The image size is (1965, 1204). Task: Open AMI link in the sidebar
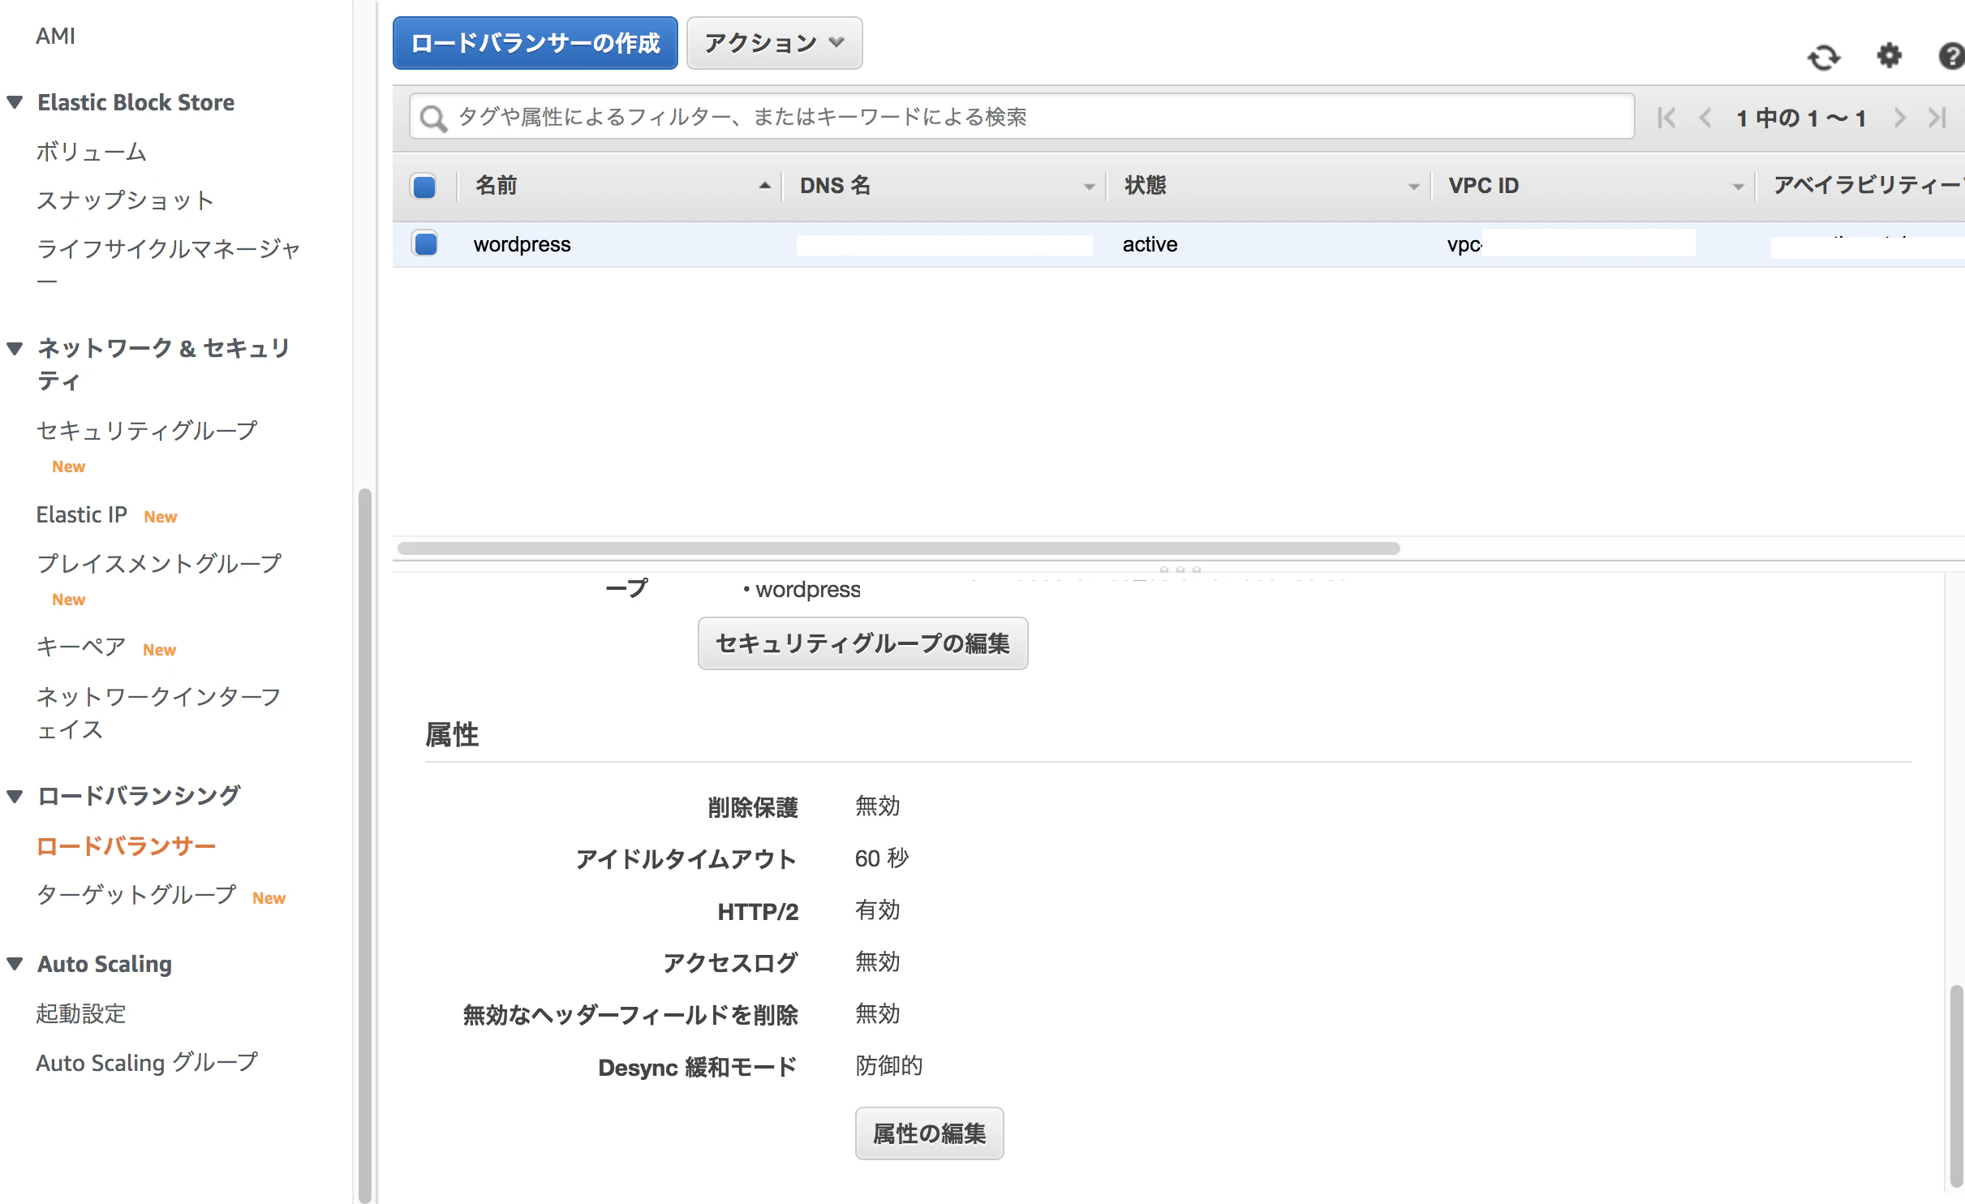click(55, 36)
